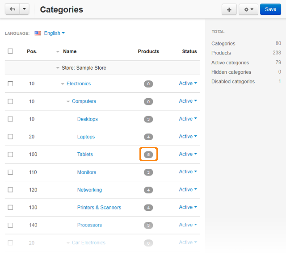Open the Printers & Scanners category link
286x255 pixels.
point(99,207)
